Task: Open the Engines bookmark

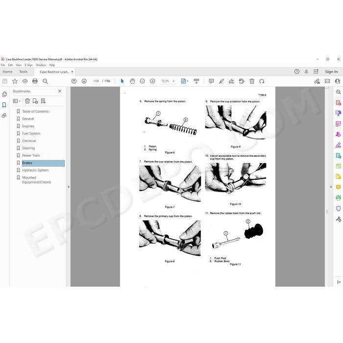Action: click(28, 126)
